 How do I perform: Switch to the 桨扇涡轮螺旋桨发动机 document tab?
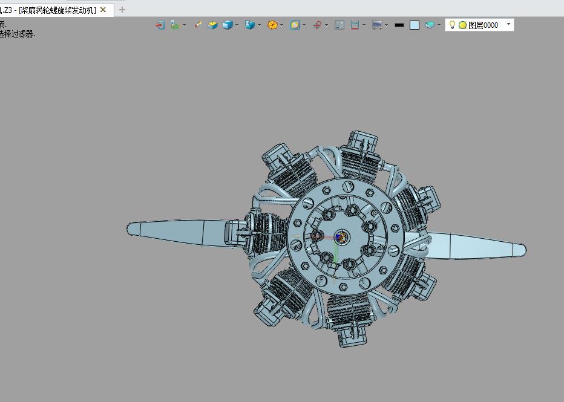tap(57, 10)
